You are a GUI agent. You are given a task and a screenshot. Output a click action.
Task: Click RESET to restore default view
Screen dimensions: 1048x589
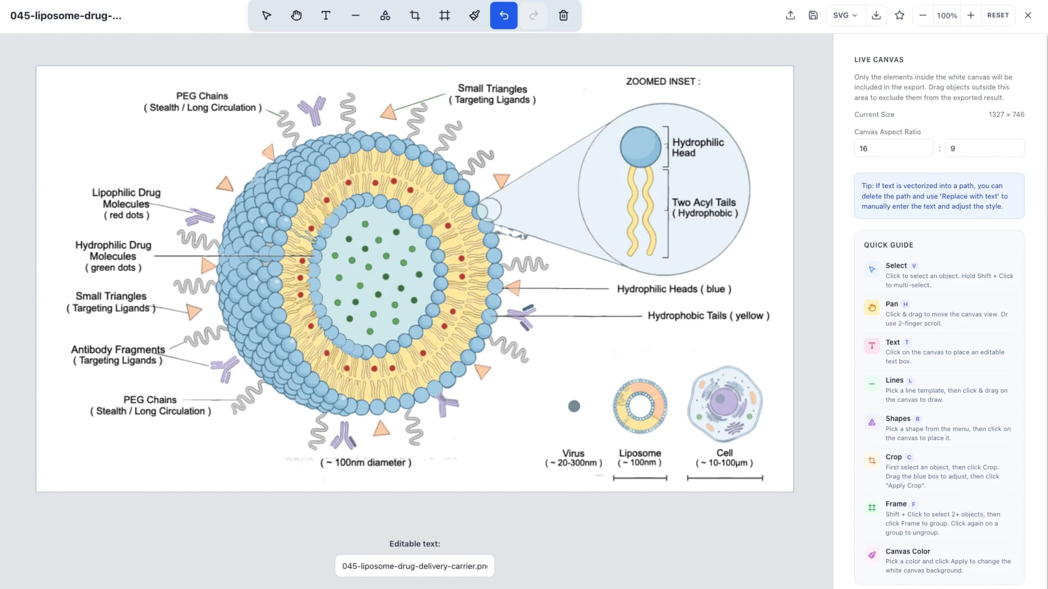(x=998, y=15)
